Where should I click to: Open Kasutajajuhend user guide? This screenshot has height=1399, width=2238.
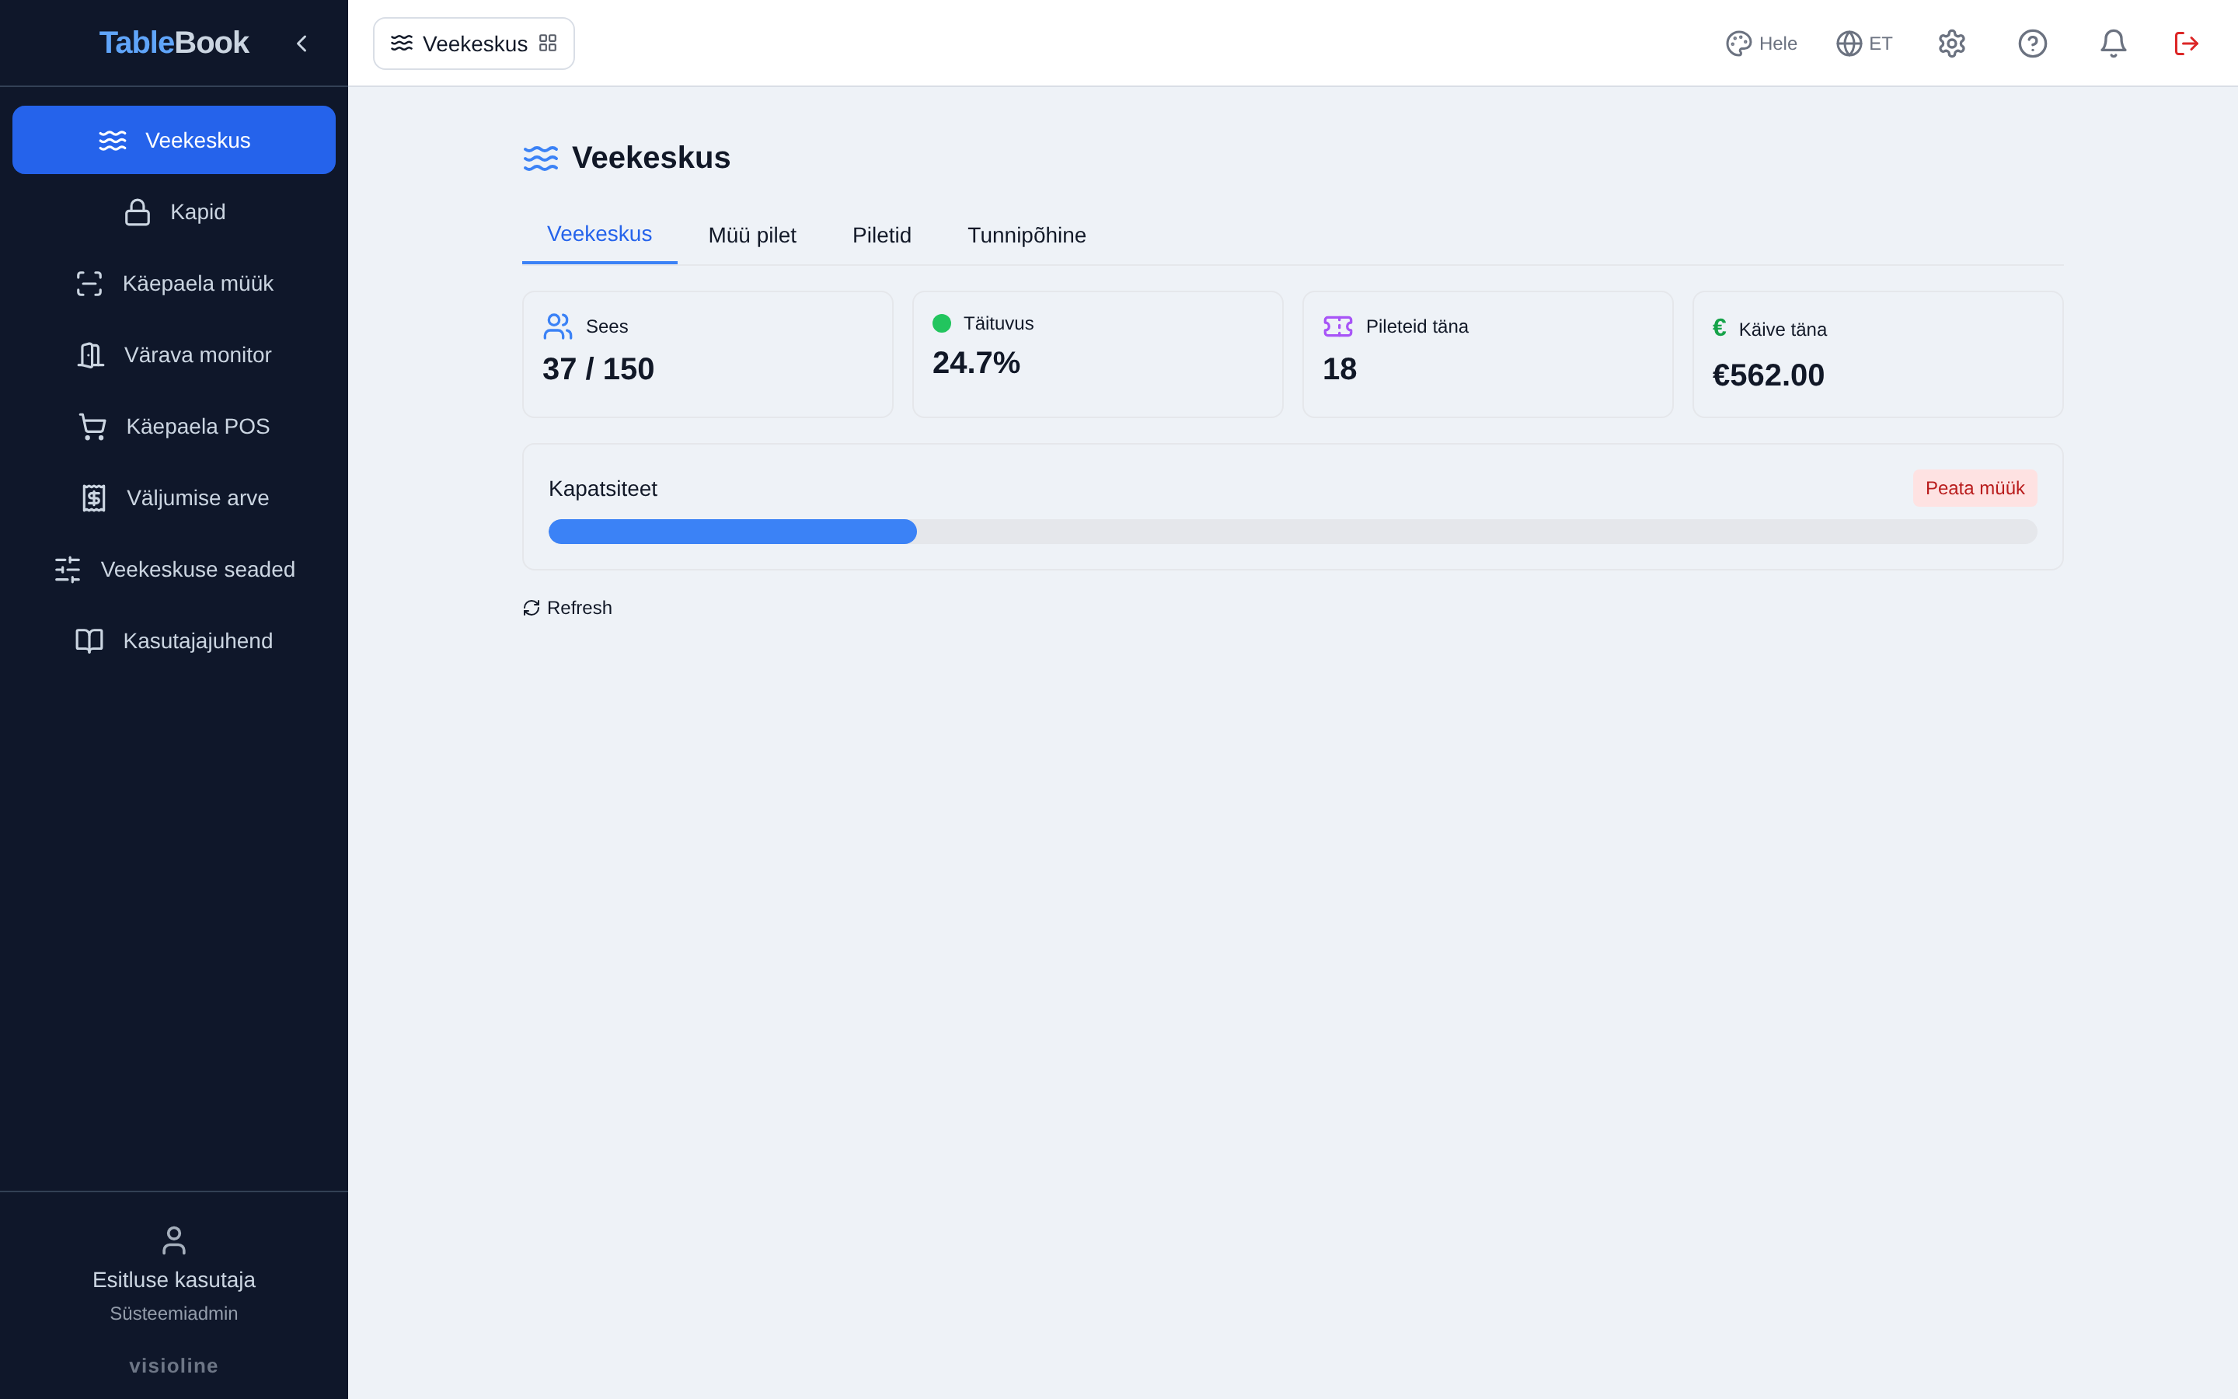coord(174,641)
